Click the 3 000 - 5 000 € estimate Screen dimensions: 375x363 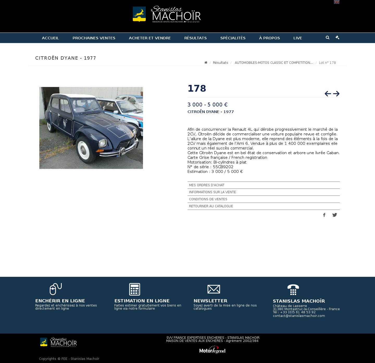(x=208, y=105)
